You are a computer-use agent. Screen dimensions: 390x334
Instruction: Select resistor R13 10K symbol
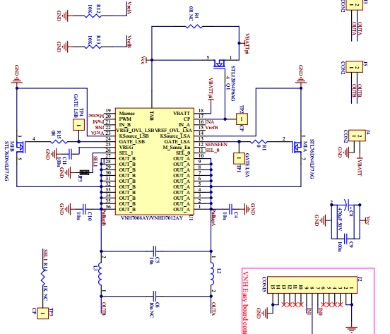(93, 47)
